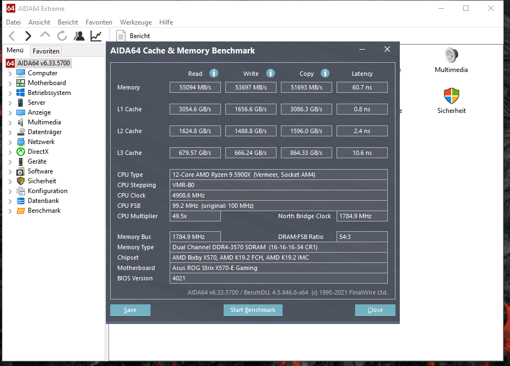Click the Server tower icon in the tree
510x366 pixels.
click(21, 103)
